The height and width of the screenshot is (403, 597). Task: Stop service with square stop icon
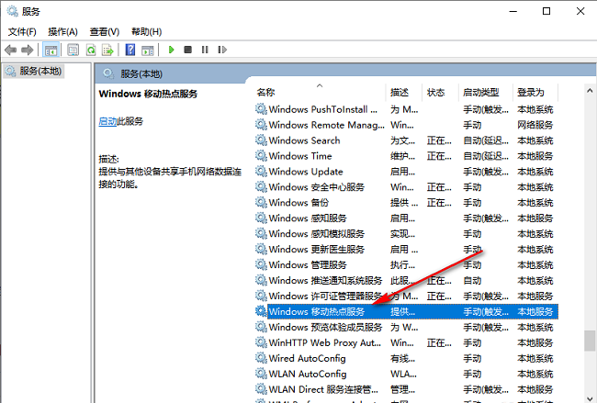[187, 50]
